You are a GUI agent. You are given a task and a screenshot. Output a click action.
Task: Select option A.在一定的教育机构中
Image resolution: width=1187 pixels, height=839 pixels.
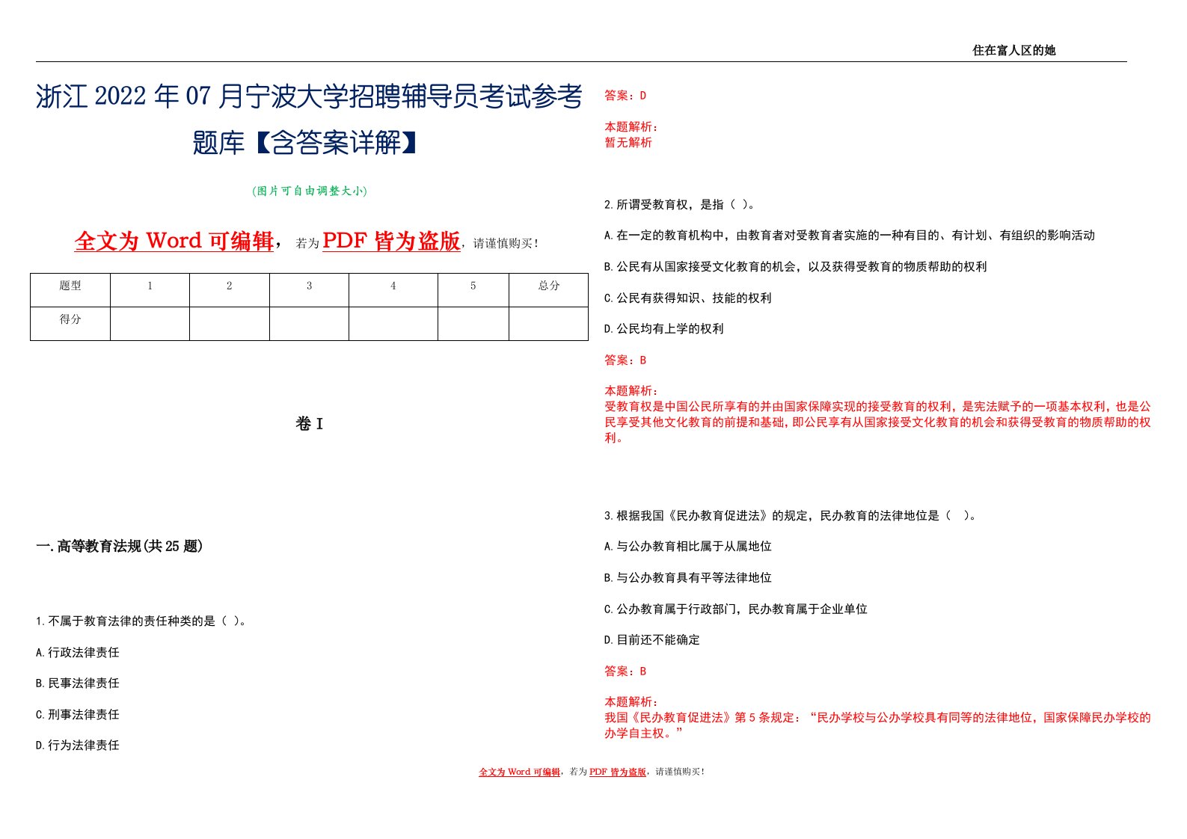[850, 236]
